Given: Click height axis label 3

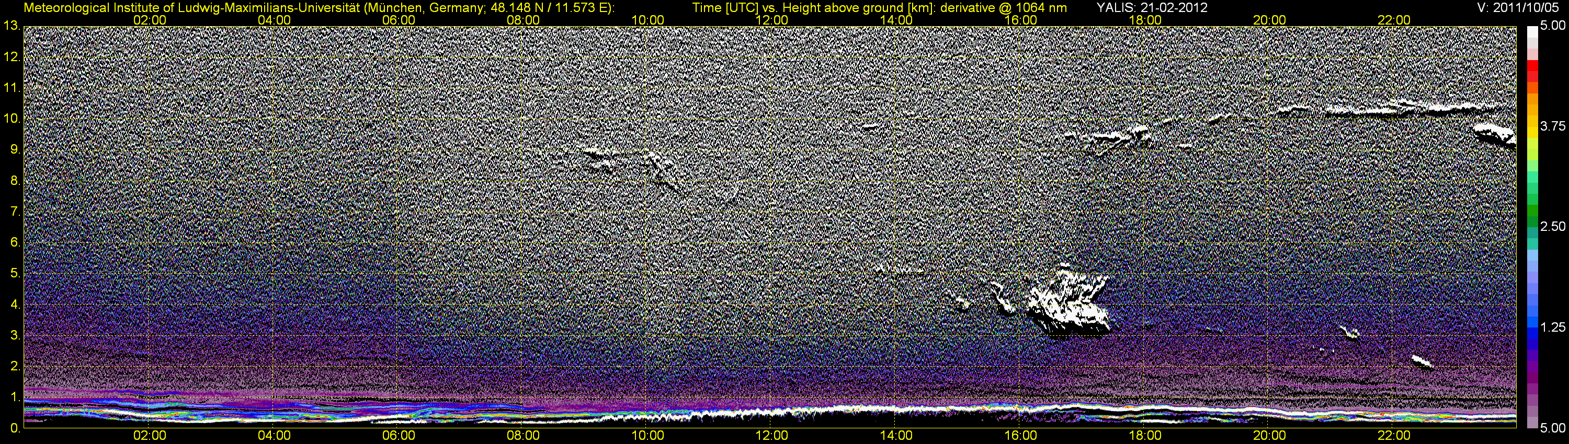Looking at the screenshot, I should pyautogui.click(x=15, y=336).
